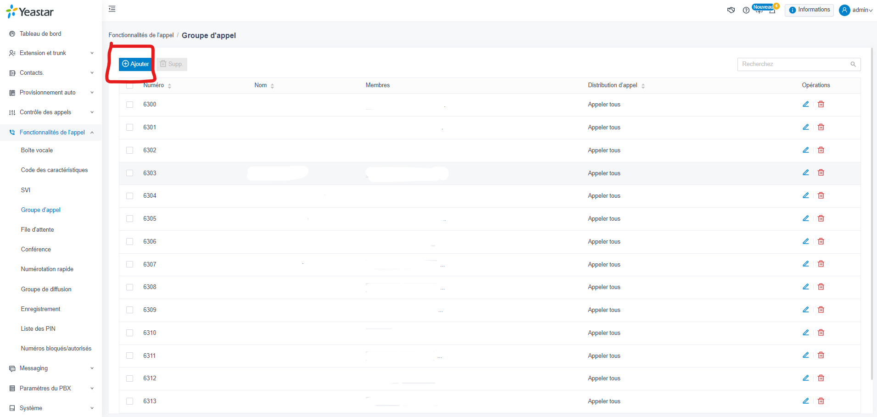Edit call group 6301

click(x=805, y=127)
